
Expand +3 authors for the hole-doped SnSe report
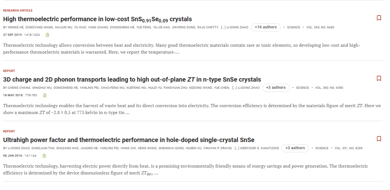pyautogui.click(x=295, y=148)
